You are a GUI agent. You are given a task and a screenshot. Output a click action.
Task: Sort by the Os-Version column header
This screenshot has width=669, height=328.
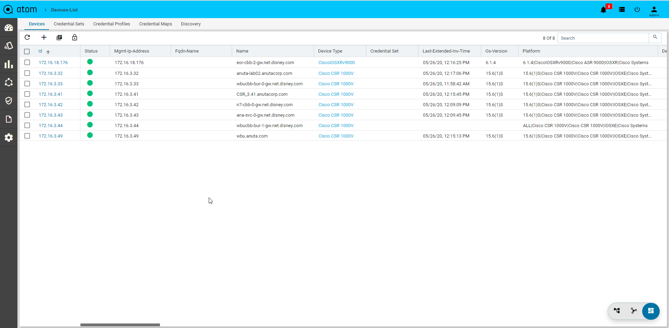click(496, 51)
